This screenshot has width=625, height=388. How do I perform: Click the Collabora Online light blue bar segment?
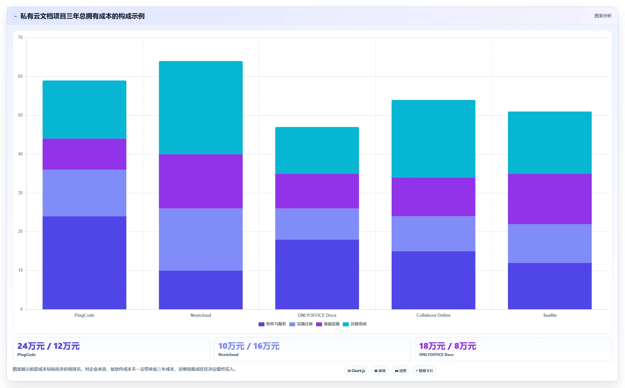(x=433, y=234)
